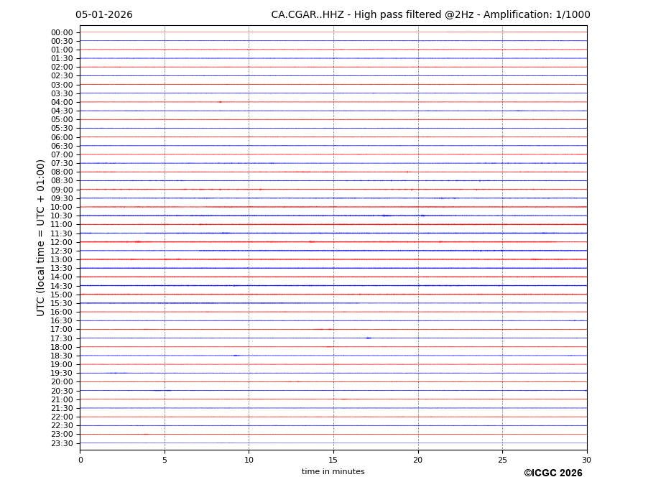Image resolution: width=666 pixels, height=500 pixels.
Task: Click the 'time in minutes' axis label
Action: pos(333,472)
